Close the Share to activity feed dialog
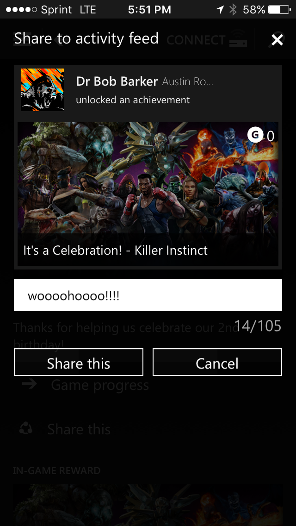 click(x=277, y=40)
